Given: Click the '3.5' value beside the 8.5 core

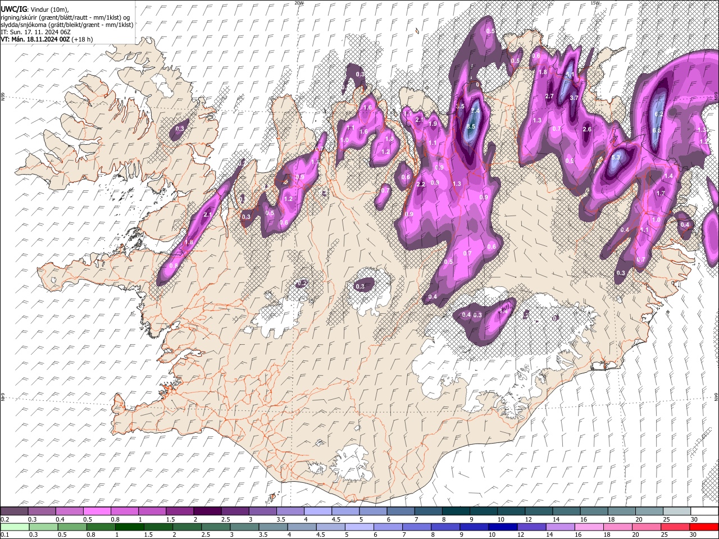Looking at the screenshot, I should (460, 106).
